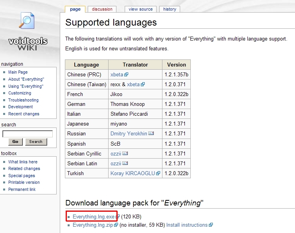The height and width of the screenshot is (233, 295).
Task: Open the view source tab
Action: click(140, 9)
